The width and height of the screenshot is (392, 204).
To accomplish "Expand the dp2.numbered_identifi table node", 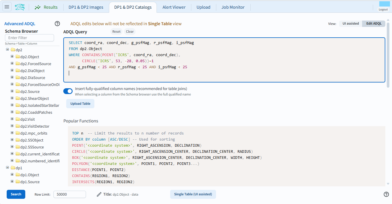I will pos(12,161).
